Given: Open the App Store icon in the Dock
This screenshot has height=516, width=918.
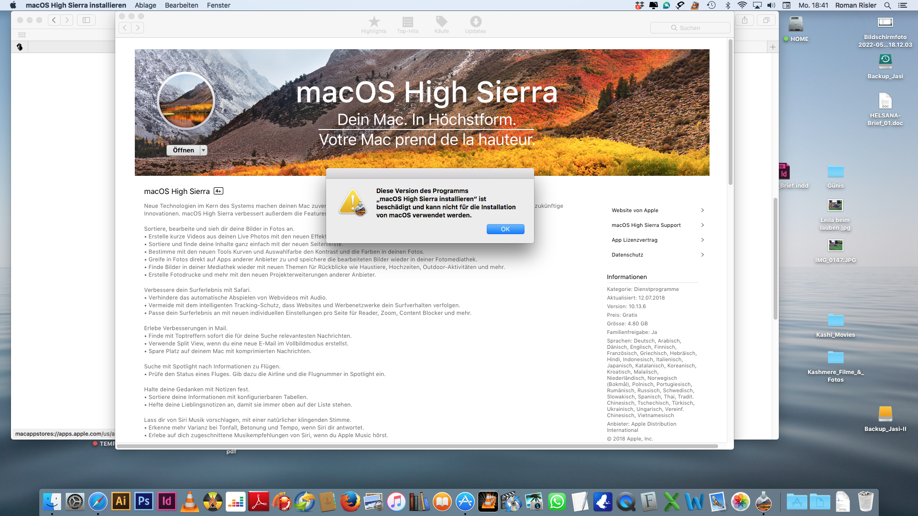Looking at the screenshot, I should coord(465,502).
